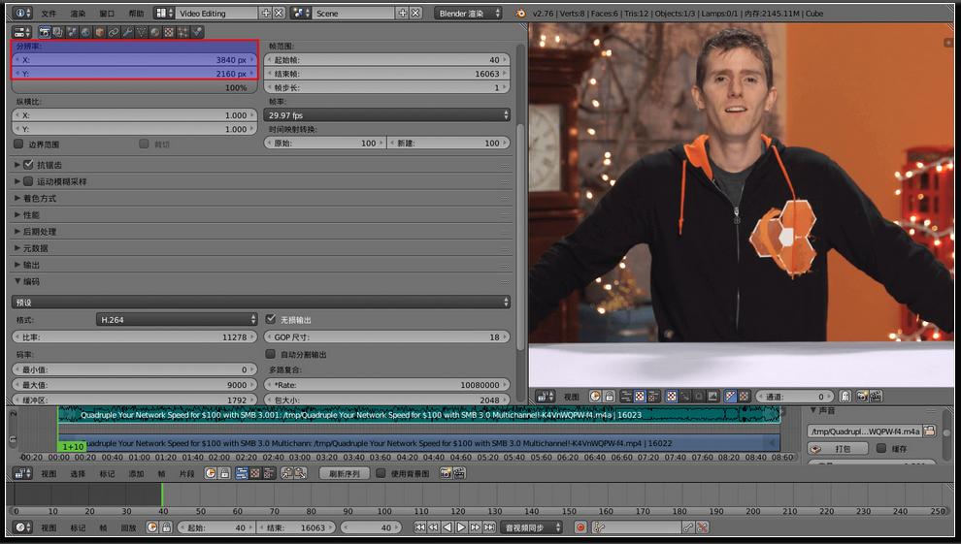The width and height of the screenshot is (961, 544).
Task: Toggle the 无损输出 lossless output checkbox
Action: pyautogui.click(x=270, y=319)
